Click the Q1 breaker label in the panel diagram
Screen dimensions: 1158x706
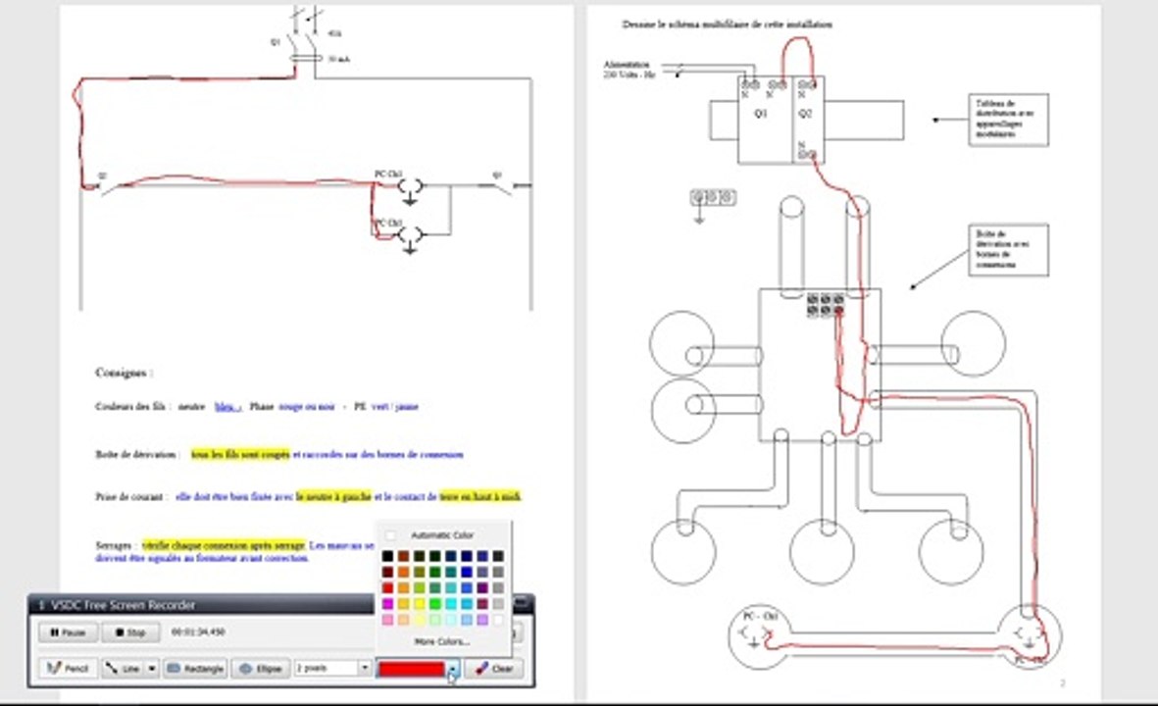pos(761,114)
